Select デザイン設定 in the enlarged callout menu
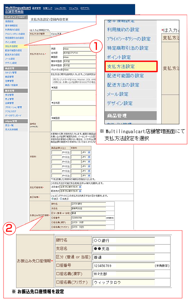 [x=120, y=103]
